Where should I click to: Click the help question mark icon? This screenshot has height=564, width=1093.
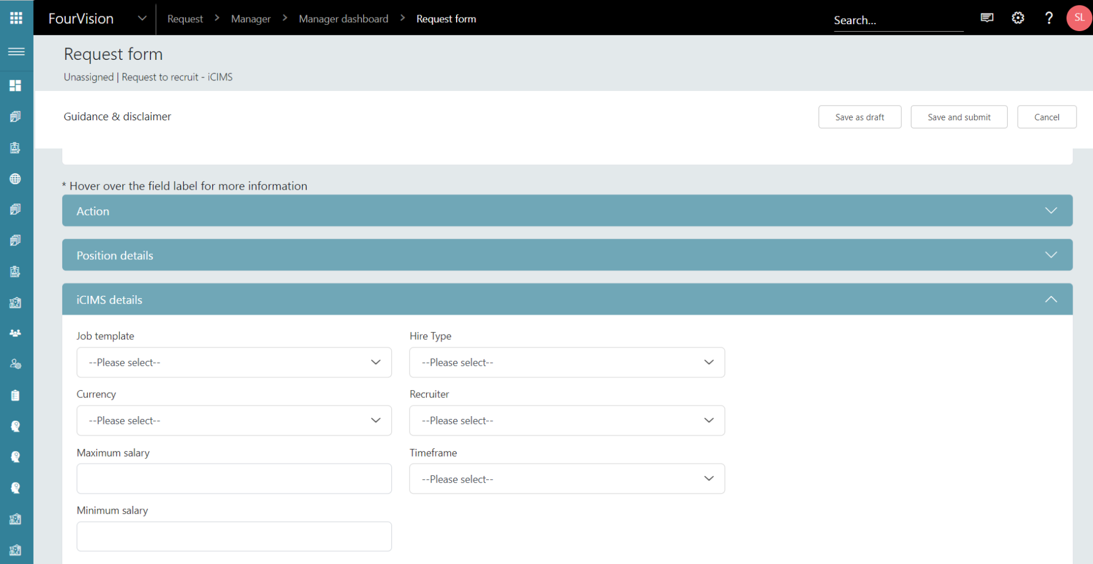(1049, 18)
